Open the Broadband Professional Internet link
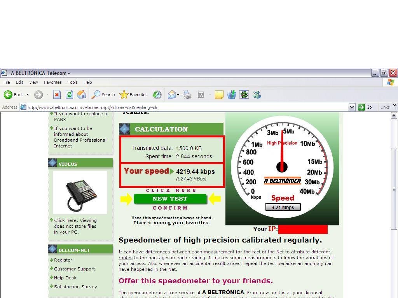The height and width of the screenshot is (298, 398). (x=80, y=137)
